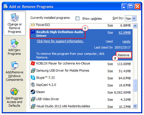Click the PowerISO disc icon
Viewport: 144px width, 115px height.
[x=33, y=25]
